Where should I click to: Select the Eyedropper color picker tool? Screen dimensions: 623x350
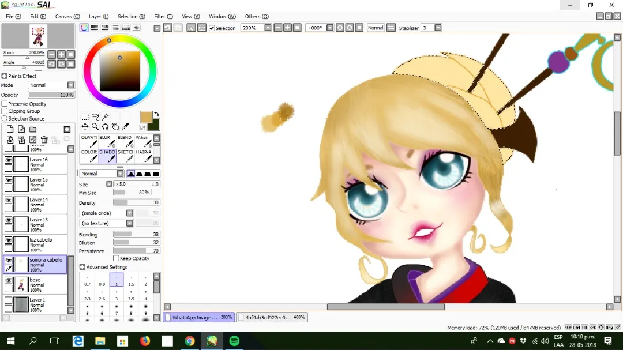[125, 126]
